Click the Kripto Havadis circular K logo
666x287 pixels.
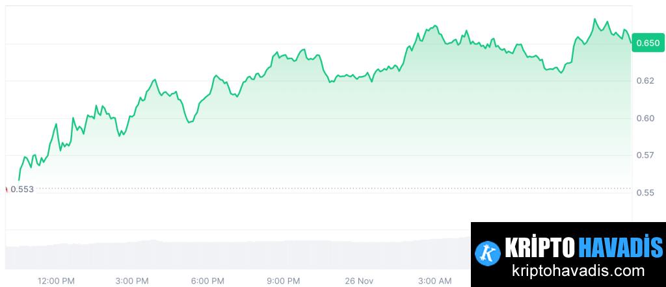(x=486, y=252)
